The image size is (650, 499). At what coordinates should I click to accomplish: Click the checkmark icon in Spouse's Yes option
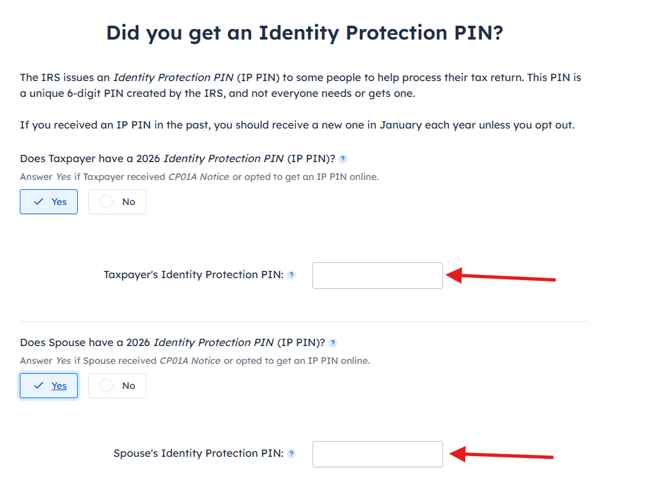[x=38, y=386]
